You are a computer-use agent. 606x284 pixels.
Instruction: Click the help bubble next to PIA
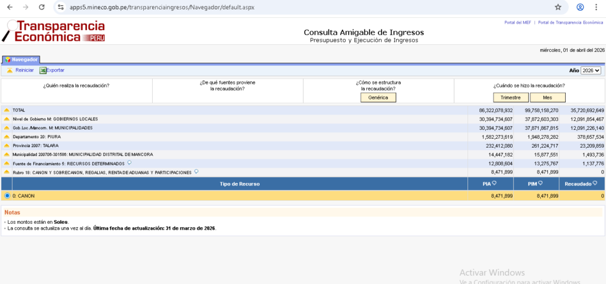493,184
